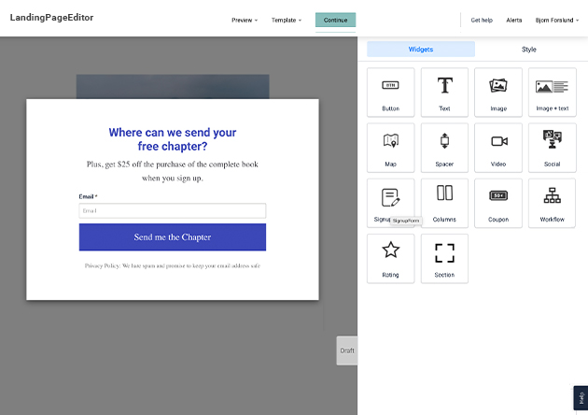The height and width of the screenshot is (415, 588).
Task: Add the Social widget
Action: coord(552,148)
